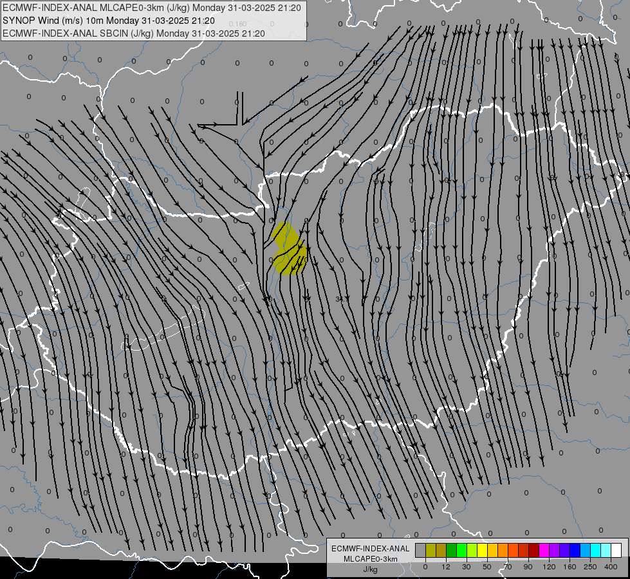The image size is (630, 579).
Task: Click the 160 tick label on the legend scale
Action: (570, 567)
